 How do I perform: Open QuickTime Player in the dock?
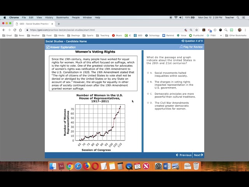pyautogui.click(x=129, y=166)
